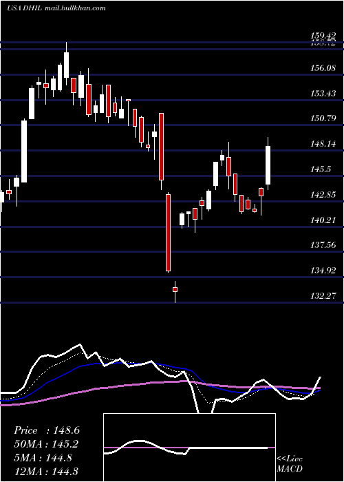
Task: Select the 140.21 price level label
Action: 323,220
